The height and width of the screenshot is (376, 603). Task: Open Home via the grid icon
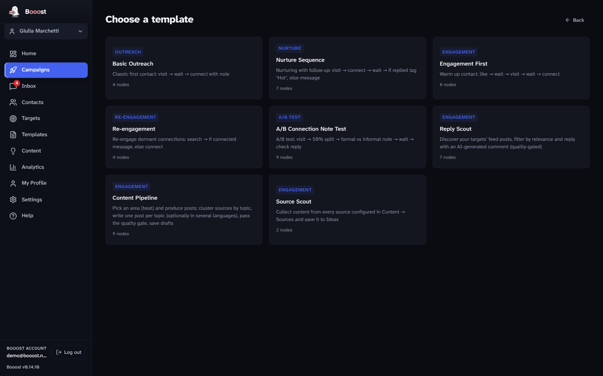click(13, 54)
